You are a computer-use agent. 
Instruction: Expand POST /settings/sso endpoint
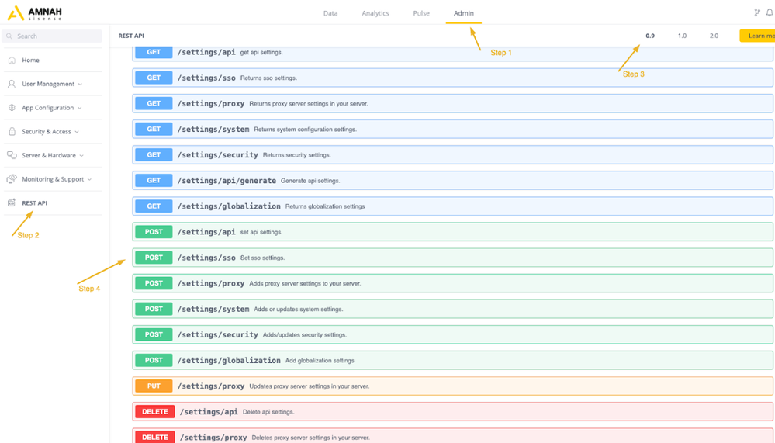coord(452,258)
